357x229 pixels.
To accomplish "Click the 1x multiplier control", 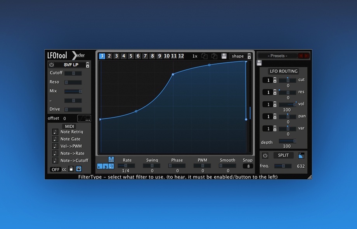I will (195, 56).
